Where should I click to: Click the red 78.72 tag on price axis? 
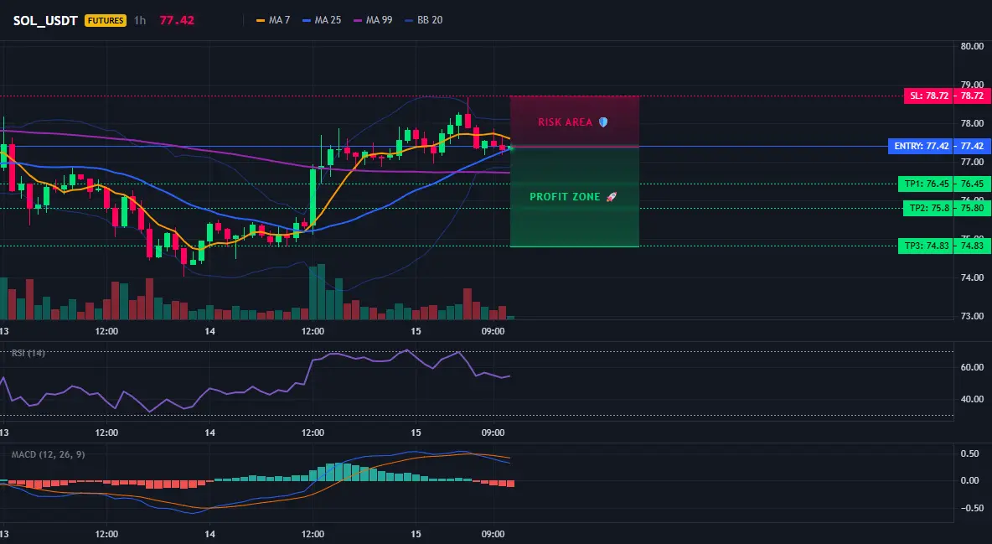[973, 96]
